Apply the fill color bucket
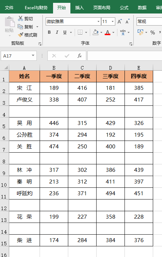 pyautogui.click(x=96, y=32)
